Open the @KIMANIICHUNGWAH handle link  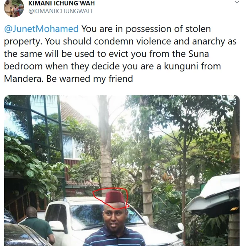(x=60, y=11)
